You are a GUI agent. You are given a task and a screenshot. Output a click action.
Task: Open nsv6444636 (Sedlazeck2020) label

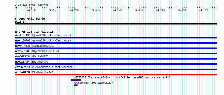coord(35,46)
